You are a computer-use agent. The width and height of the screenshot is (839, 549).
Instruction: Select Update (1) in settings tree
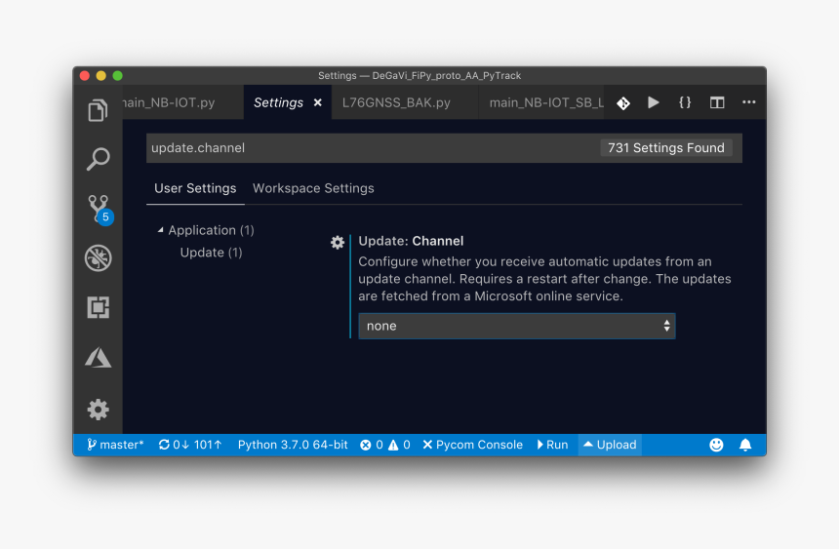tap(211, 253)
